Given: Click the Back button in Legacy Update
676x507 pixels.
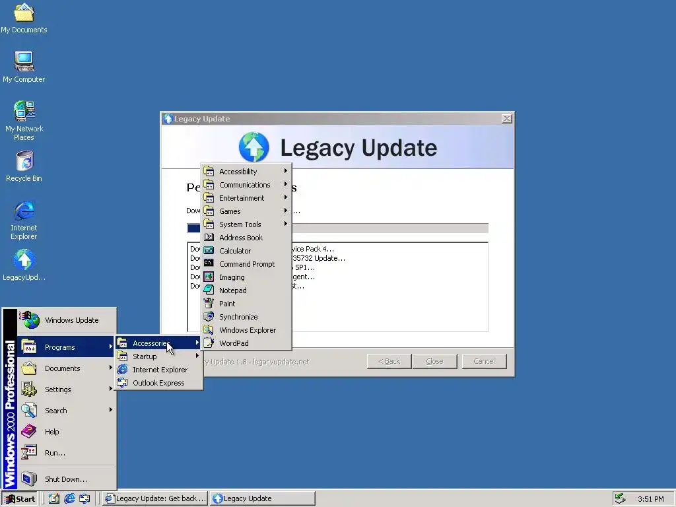Looking at the screenshot, I should click(x=389, y=361).
